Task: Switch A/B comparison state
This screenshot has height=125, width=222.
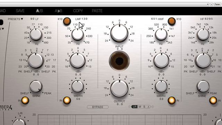Action: 40,11
